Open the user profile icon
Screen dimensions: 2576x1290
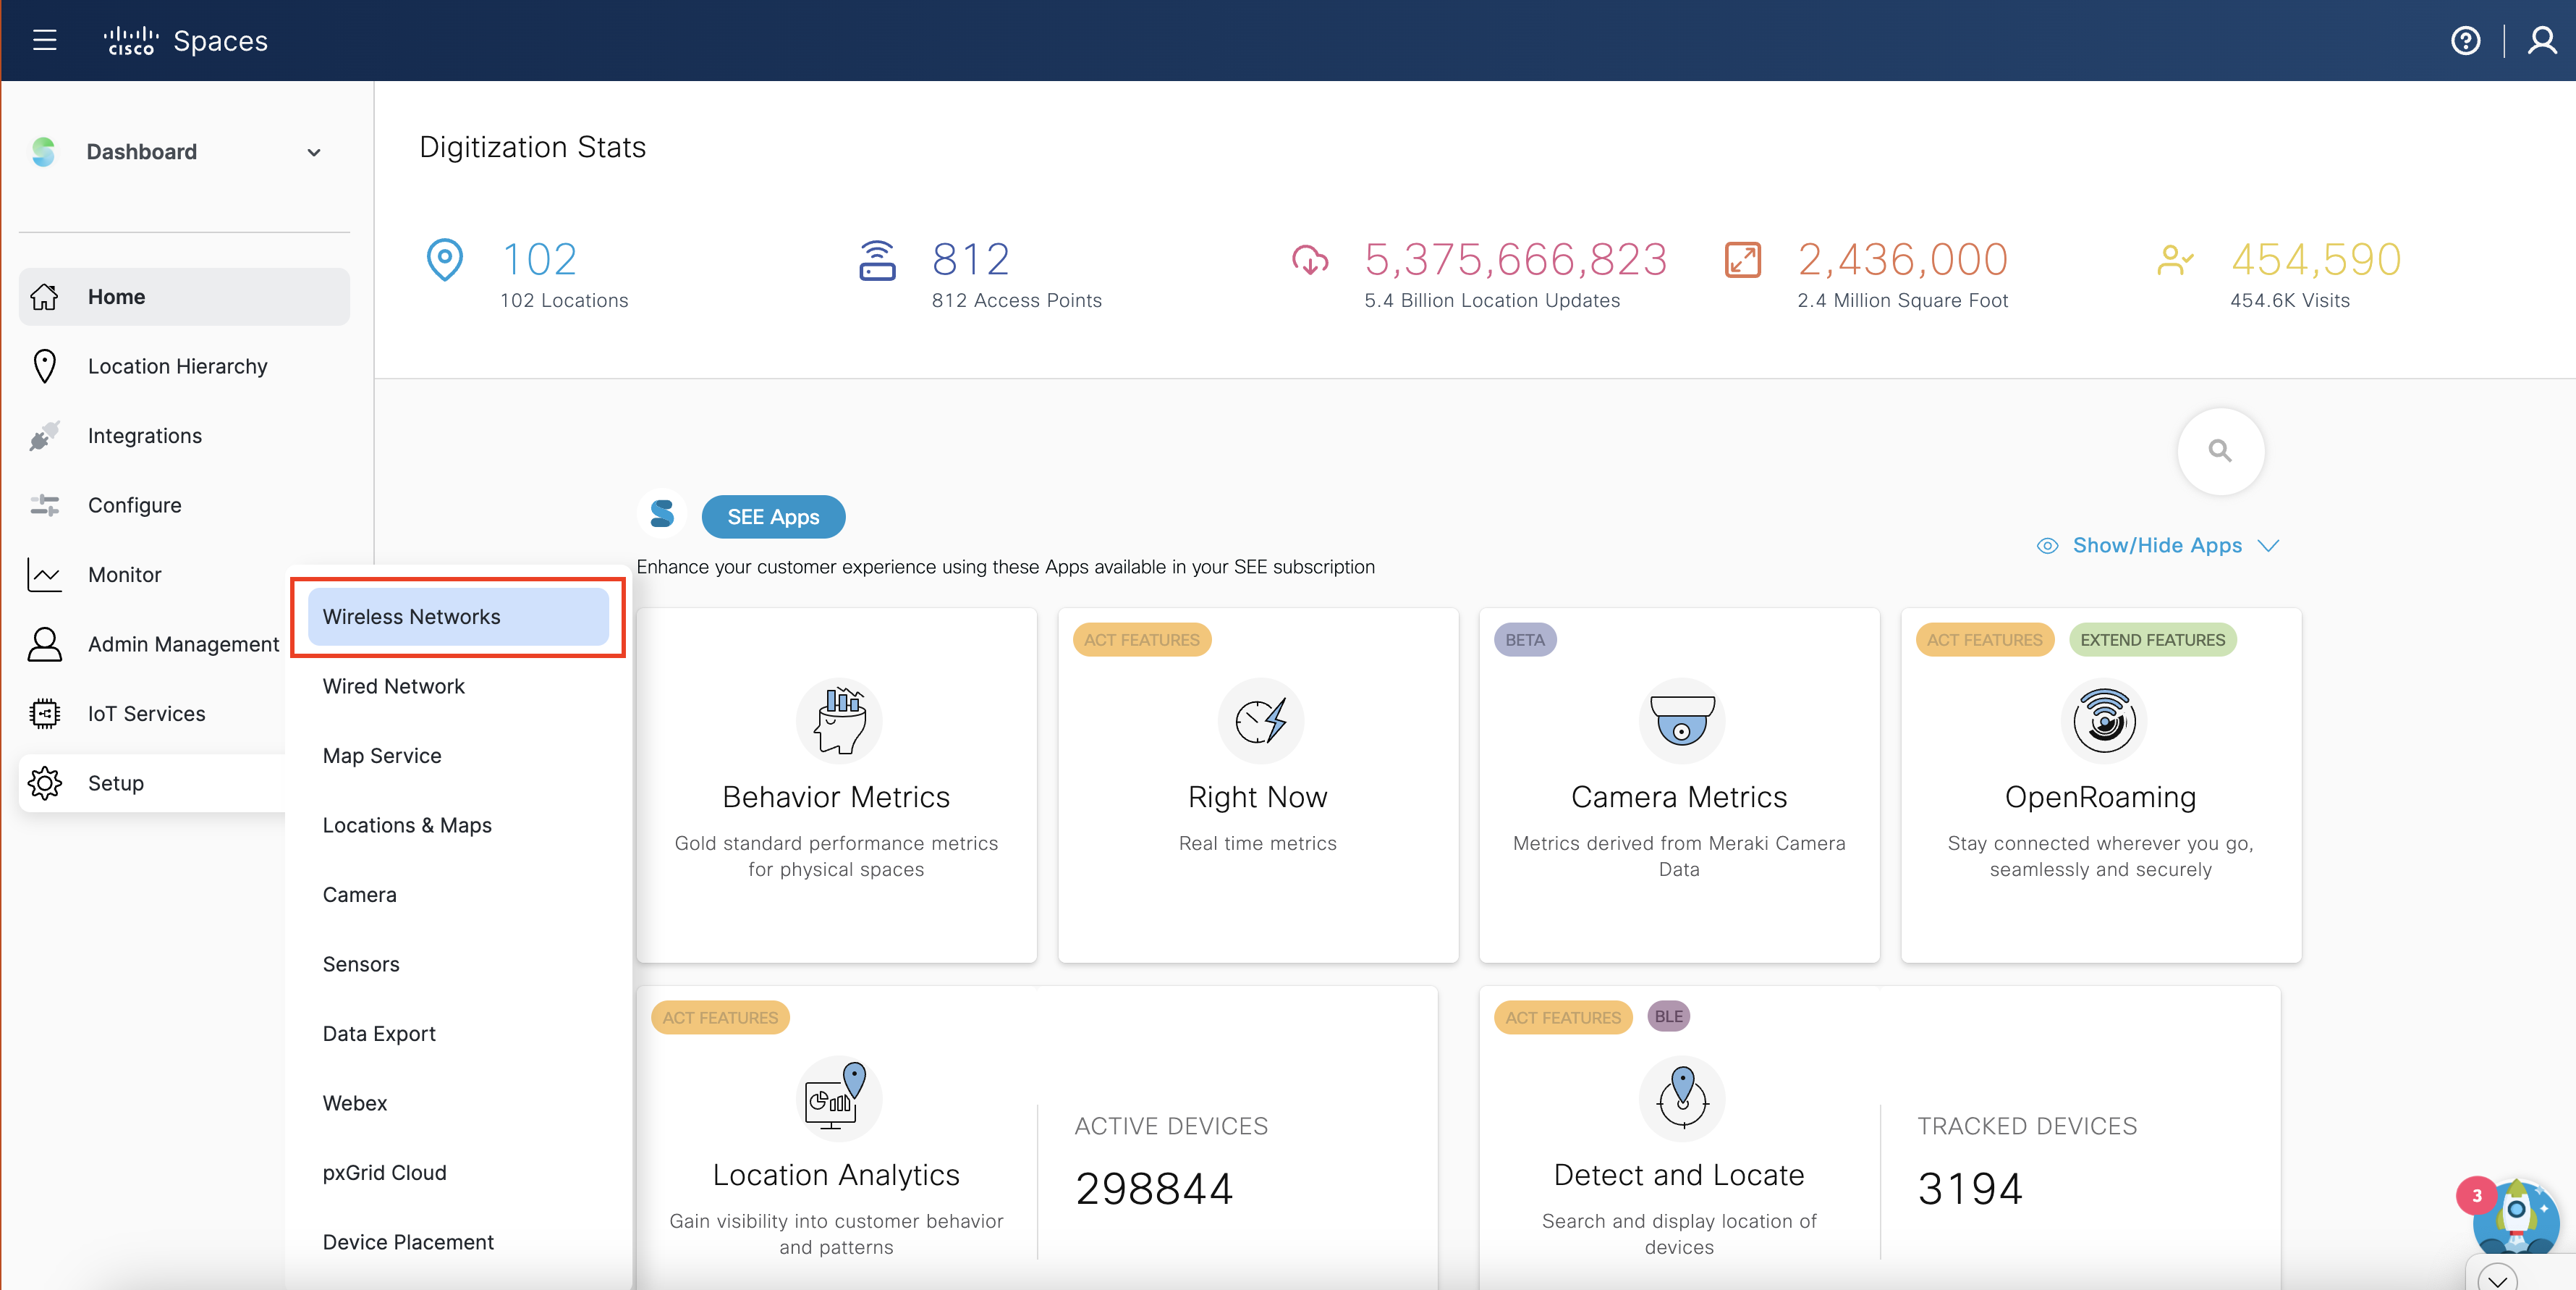coord(2541,40)
